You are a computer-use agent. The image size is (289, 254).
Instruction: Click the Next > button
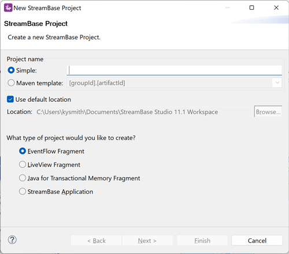tap(147, 241)
